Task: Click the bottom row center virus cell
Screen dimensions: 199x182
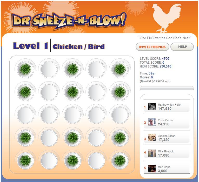Action: click(x=72, y=161)
